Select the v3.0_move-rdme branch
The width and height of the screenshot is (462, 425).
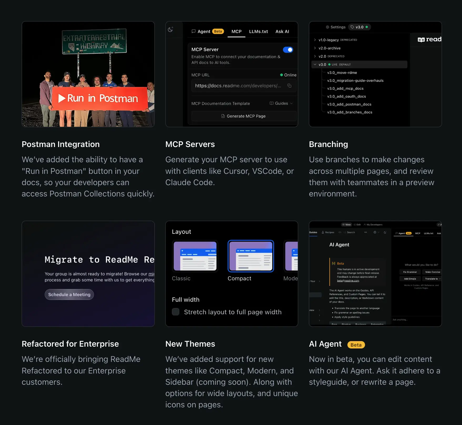[342, 73]
